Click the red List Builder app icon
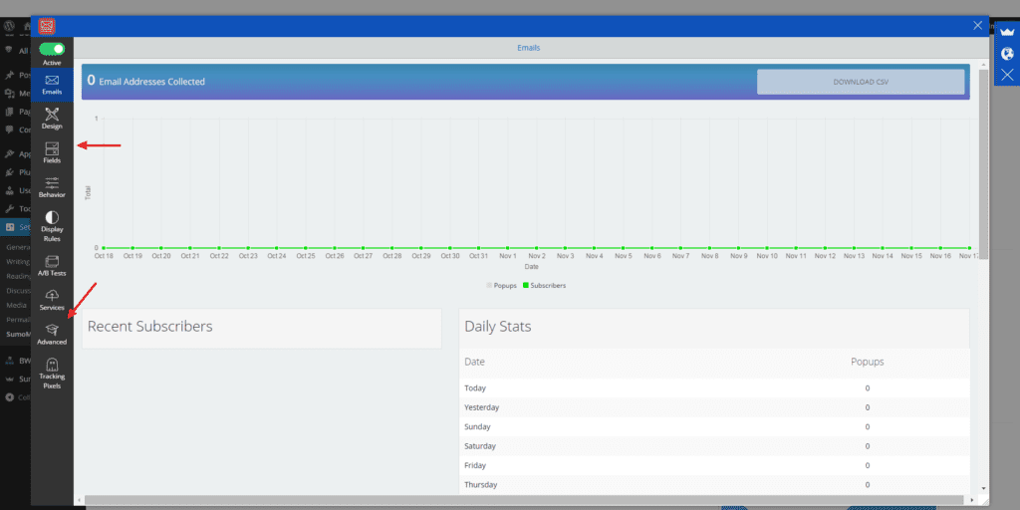The height and width of the screenshot is (510, 1020). [47, 26]
